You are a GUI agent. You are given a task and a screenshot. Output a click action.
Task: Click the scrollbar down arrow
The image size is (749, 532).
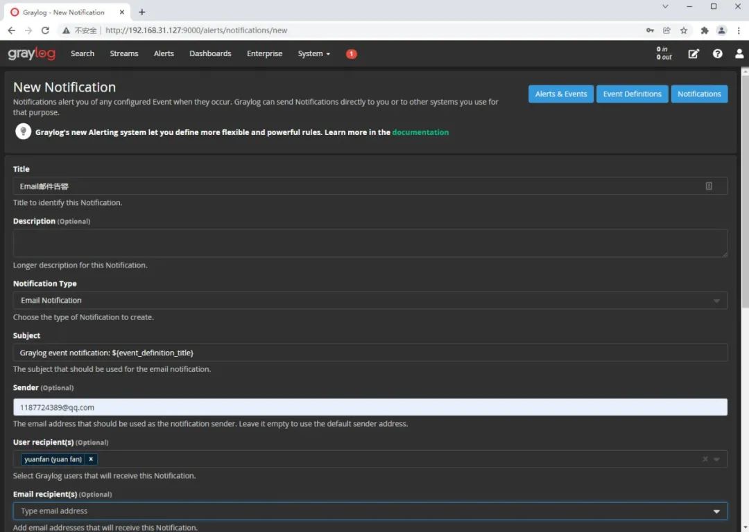pos(745,528)
